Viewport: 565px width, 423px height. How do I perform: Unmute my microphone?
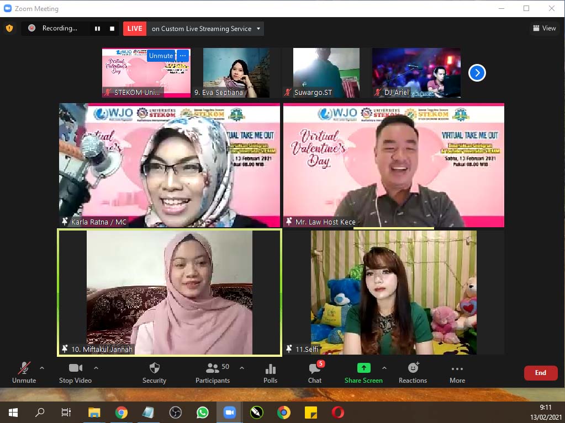click(x=24, y=373)
